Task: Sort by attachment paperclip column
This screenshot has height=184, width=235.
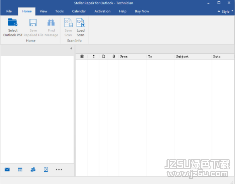Action: tap(113, 56)
